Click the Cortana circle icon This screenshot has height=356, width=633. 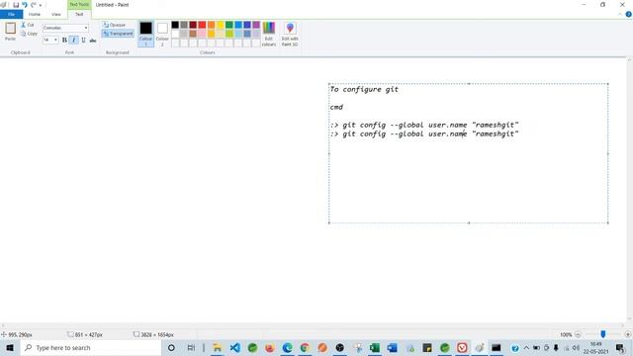pyautogui.click(x=171, y=347)
